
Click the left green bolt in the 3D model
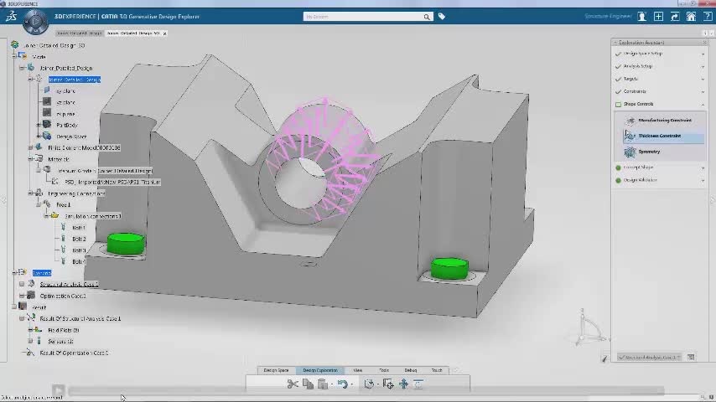tap(126, 244)
